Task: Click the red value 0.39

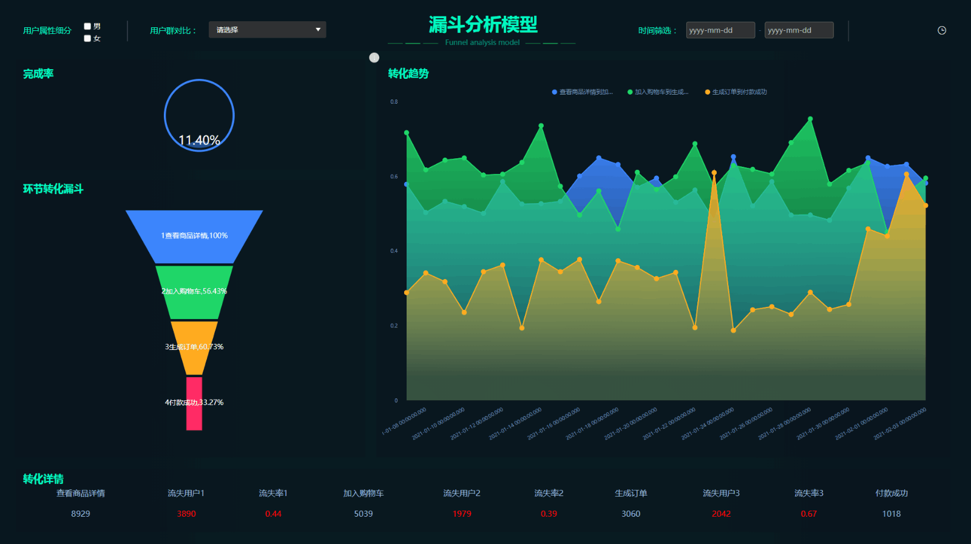Action: click(549, 514)
